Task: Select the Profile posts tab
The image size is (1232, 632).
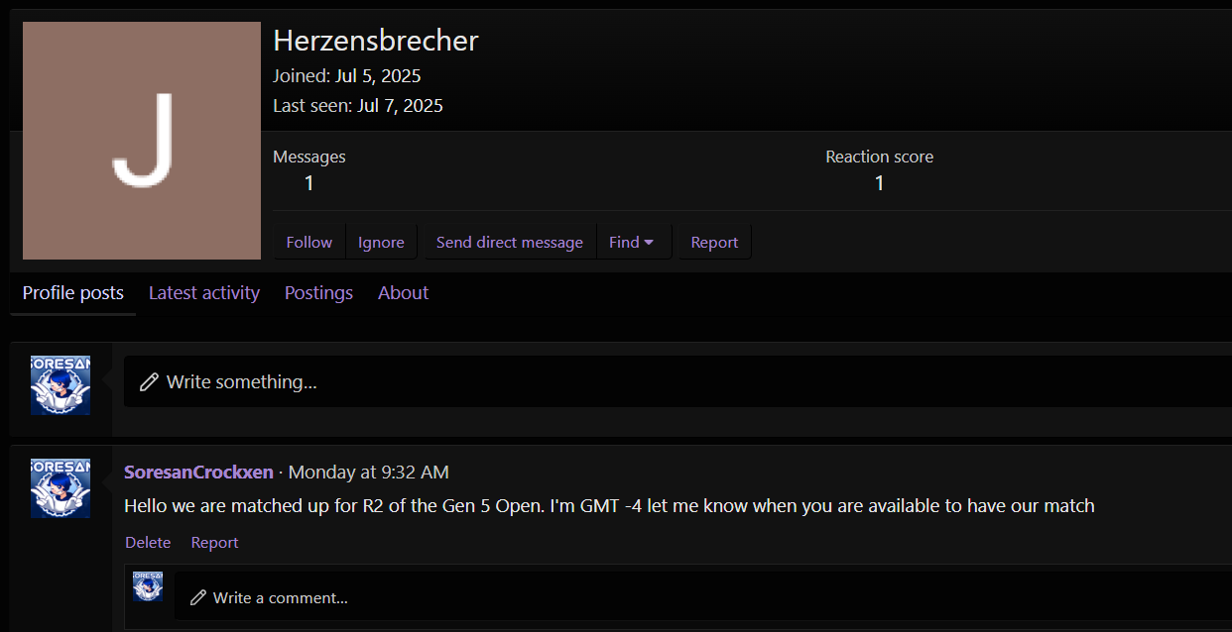Action: [73, 293]
